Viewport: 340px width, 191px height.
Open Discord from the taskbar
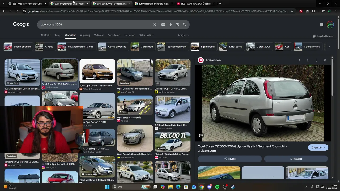point(210,187)
